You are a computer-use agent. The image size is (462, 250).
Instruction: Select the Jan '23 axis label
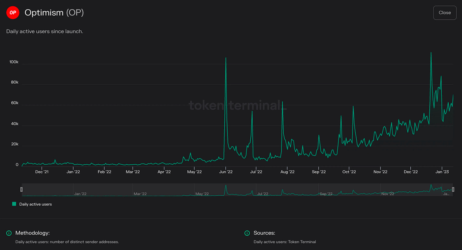click(x=442, y=172)
